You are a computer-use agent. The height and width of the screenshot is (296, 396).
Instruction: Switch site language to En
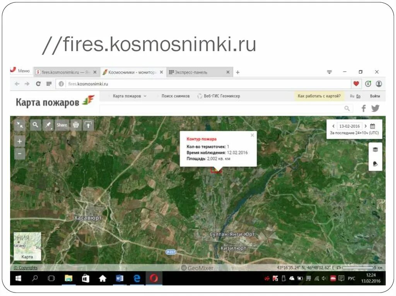(x=358, y=96)
